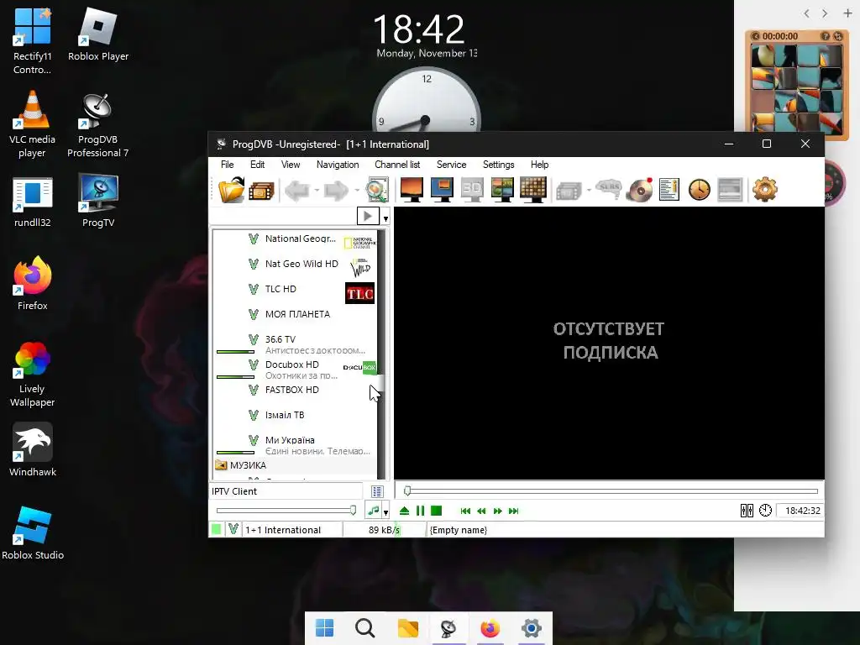Open Firefox from the taskbar
Image resolution: width=860 pixels, height=645 pixels.
(490, 628)
